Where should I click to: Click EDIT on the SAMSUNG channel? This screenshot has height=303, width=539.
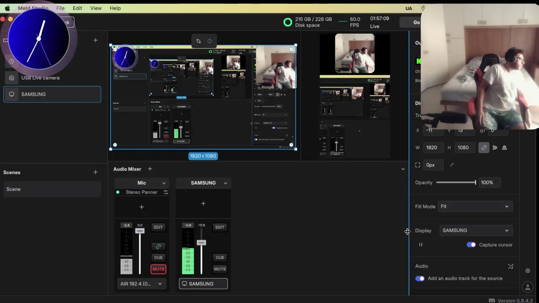pos(220,227)
